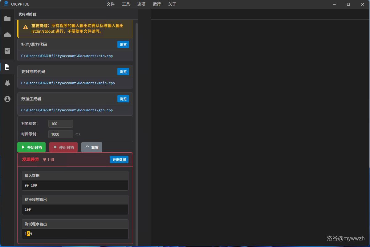Click the standard output value 199
The height and width of the screenshot is (247, 370).
pos(28,209)
